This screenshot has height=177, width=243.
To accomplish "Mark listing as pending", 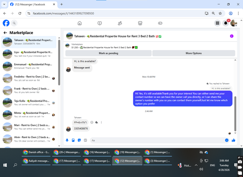I will (x=108, y=53).
